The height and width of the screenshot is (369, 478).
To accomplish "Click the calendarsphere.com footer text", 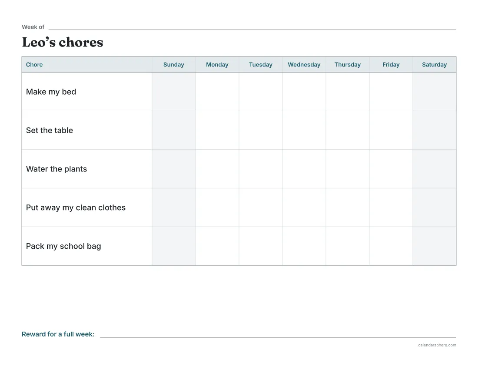I will pos(437,345).
